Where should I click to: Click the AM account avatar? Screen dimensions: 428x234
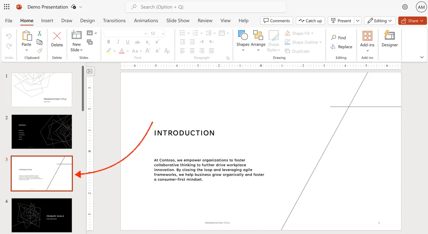pyautogui.click(x=421, y=7)
